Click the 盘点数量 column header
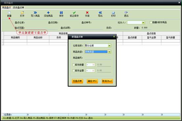This screenshot has height=121, width=182. (x=132, y=37)
